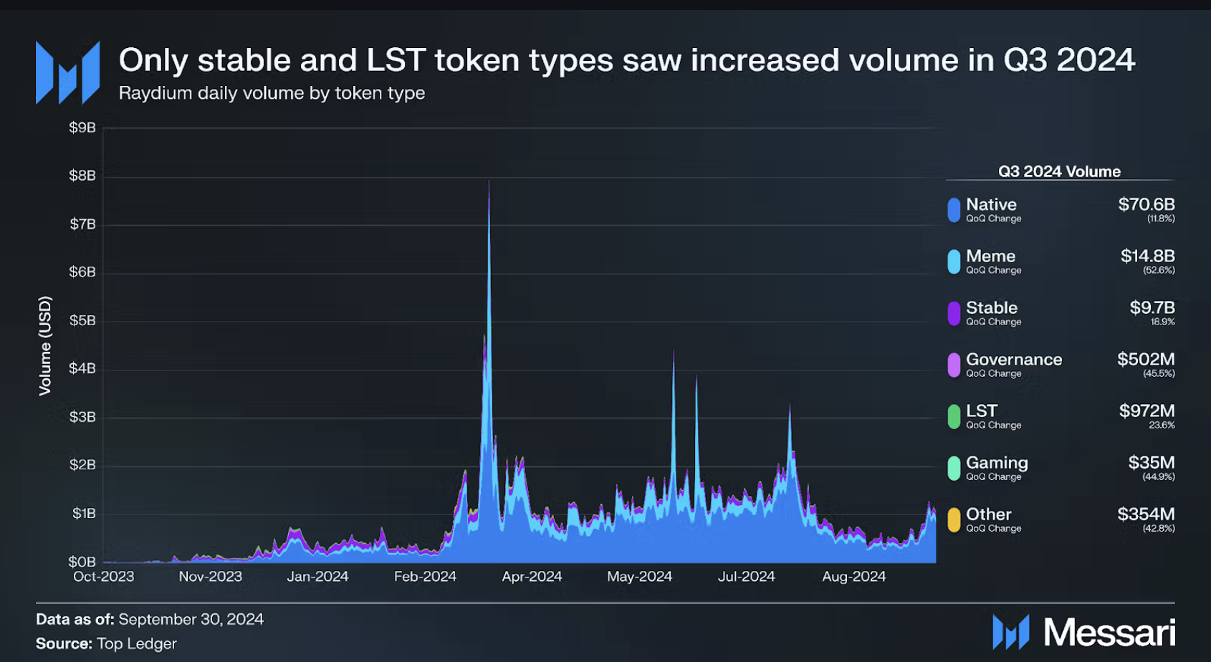Click the chart title about Q3 2024 volume
The image size is (1211, 662).
[x=628, y=60]
